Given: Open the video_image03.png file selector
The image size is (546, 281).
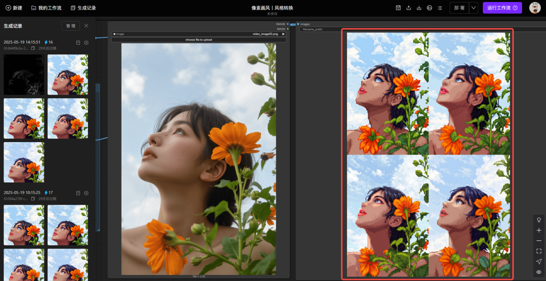Looking at the screenshot, I should pyautogui.click(x=199, y=34).
